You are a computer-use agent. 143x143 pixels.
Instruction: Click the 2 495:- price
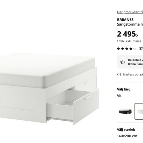pyautogui.click(x=128, y=34)
